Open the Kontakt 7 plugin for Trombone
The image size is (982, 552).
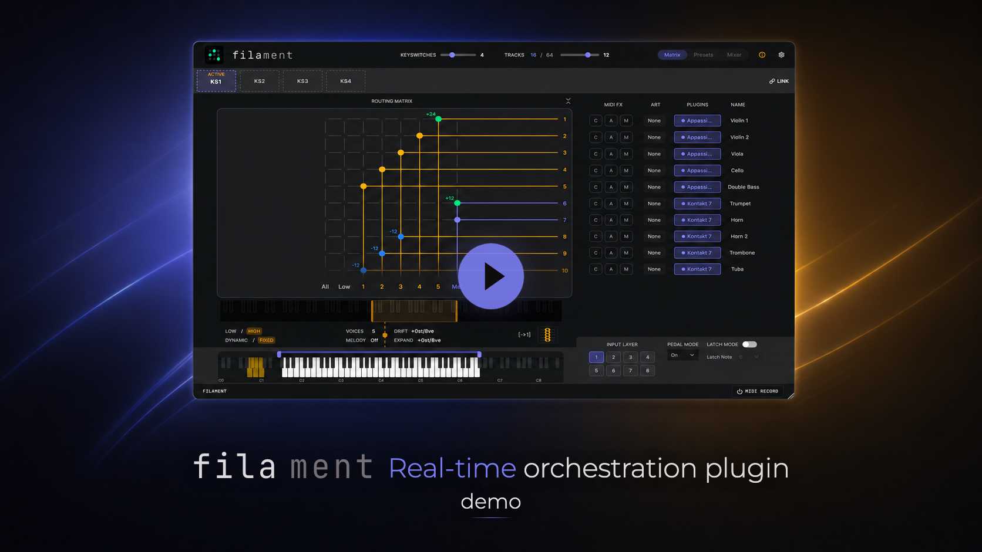697,253
